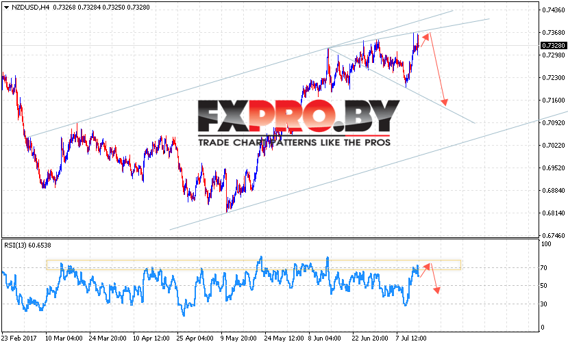Click the 10 Apr 12:00 time label
This screenshot has width=568, height=346.
(x=151, y=338)
